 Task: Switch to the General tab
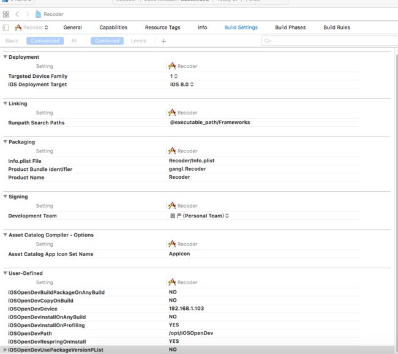73,28
